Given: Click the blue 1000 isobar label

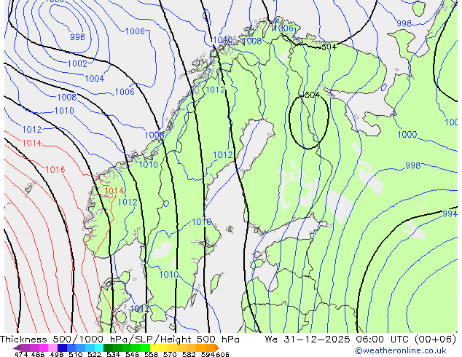Looking at the screenshot, I should pyautogui.click(x=407, y=135).
